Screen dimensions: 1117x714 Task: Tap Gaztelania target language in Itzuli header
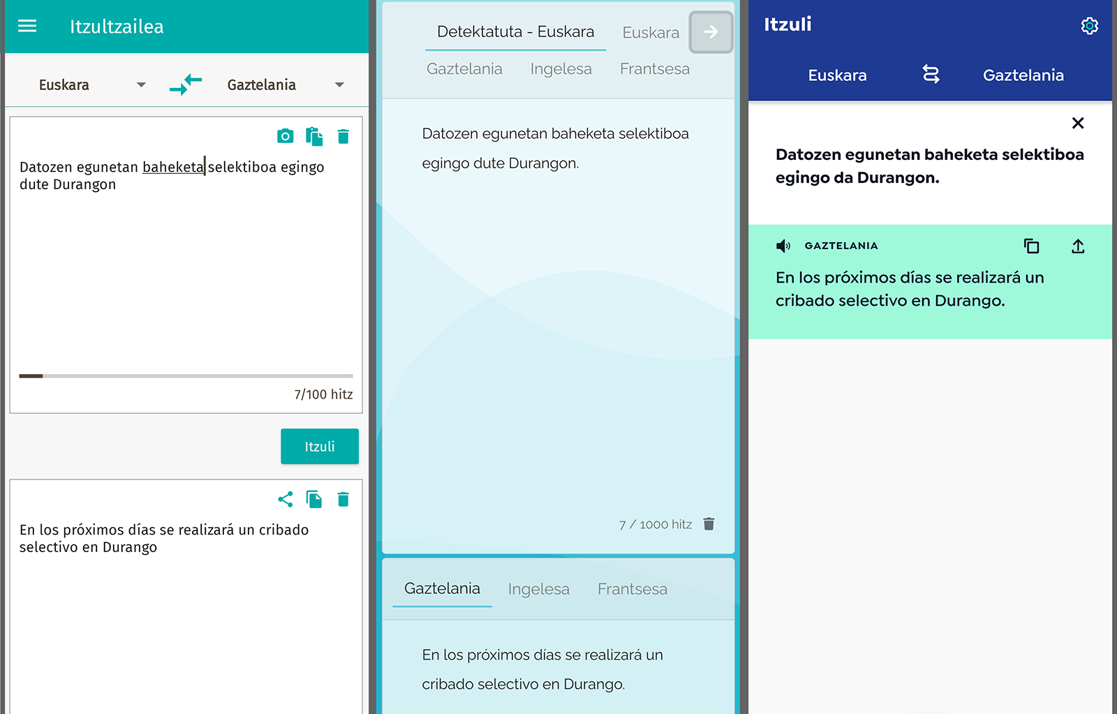point(1023,75)
